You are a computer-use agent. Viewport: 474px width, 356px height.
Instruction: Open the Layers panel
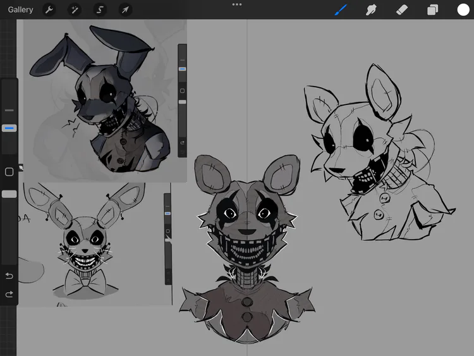pos(432,9)
